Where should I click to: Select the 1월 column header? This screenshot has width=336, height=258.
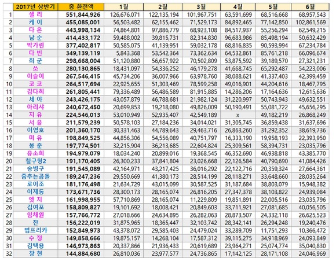pyautogui.click(x=123, y=7)
